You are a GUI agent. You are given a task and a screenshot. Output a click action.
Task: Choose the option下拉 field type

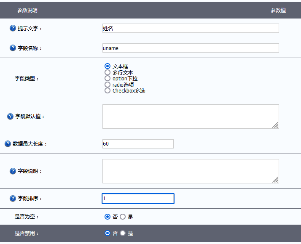(x=107, y=78)
